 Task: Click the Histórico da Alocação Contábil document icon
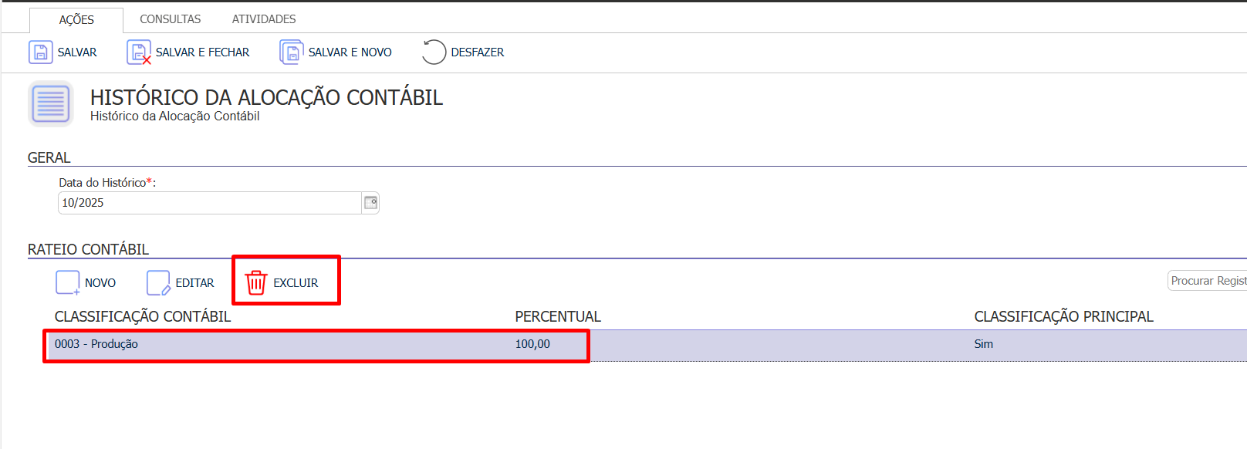[51, 104]
